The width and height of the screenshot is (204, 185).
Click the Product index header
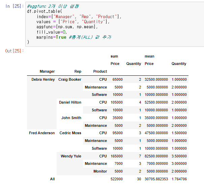[100, 71]
